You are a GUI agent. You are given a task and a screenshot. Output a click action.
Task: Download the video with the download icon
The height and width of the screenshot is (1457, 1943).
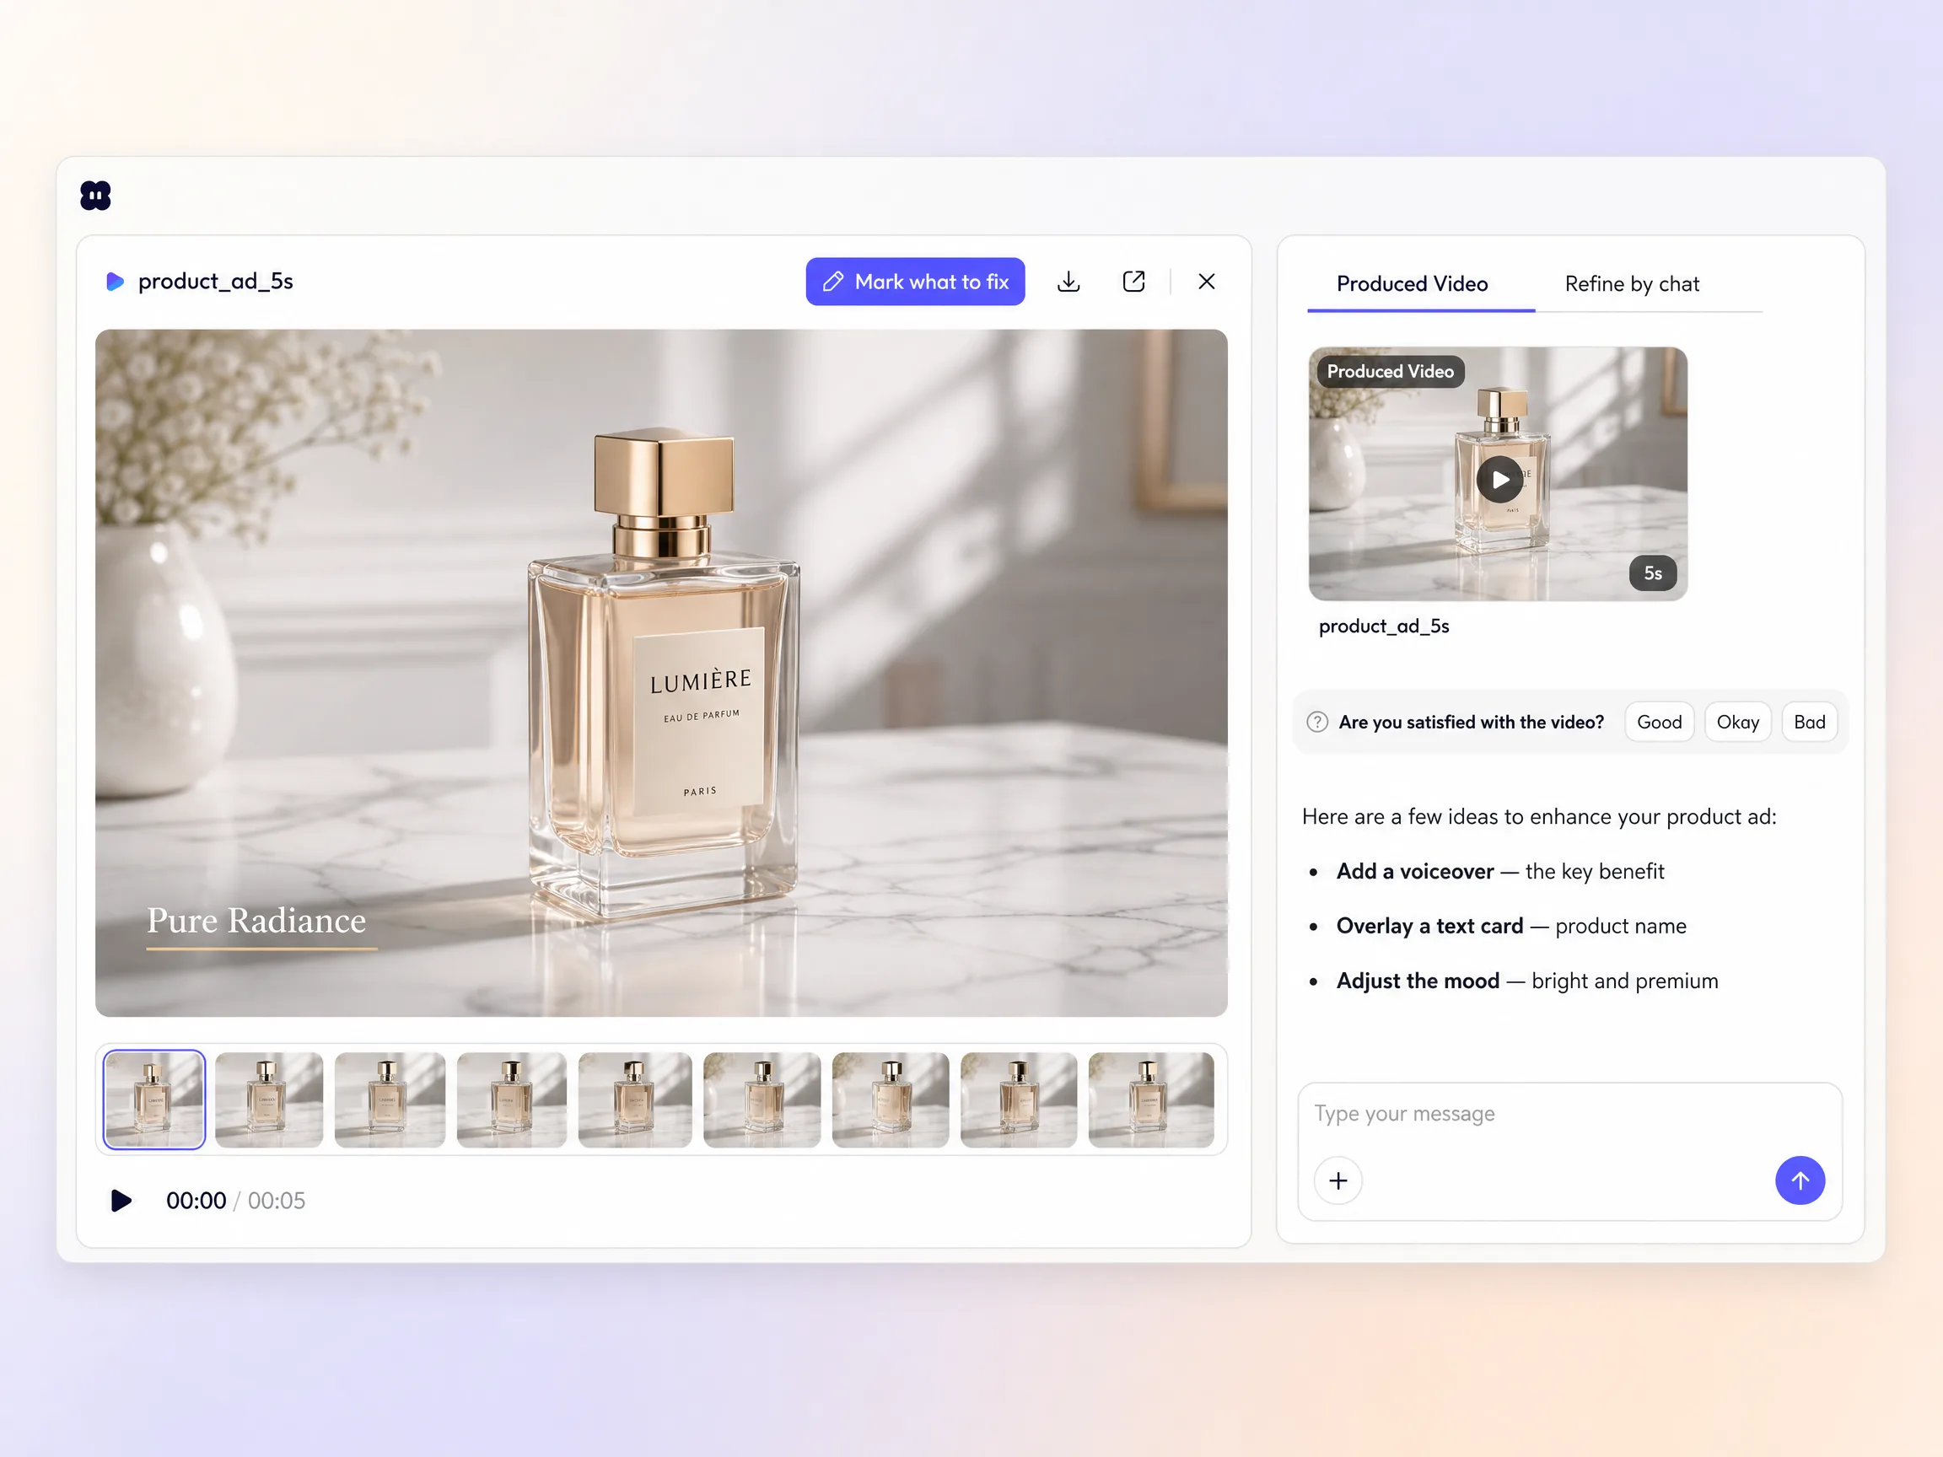[x=1068, y=281]
